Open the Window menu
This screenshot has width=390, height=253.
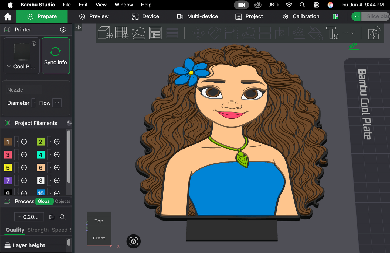pyautogui.click(x=124, y=5)
